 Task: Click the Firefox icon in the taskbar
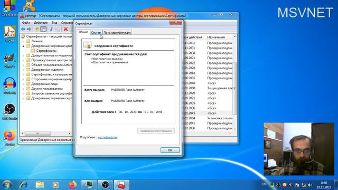(72, 185)
